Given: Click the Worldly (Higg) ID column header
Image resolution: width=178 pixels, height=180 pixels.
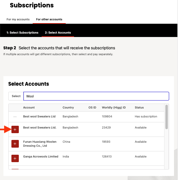Looking at the screenshot, I should pos(114,108).
